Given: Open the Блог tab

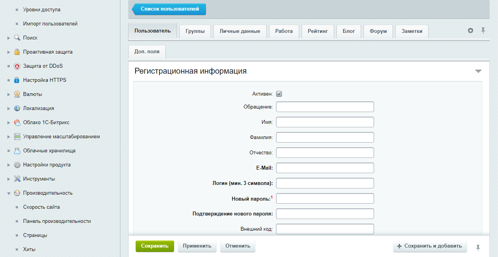Looking at the screenshot, I should click(x=349, y=31).
